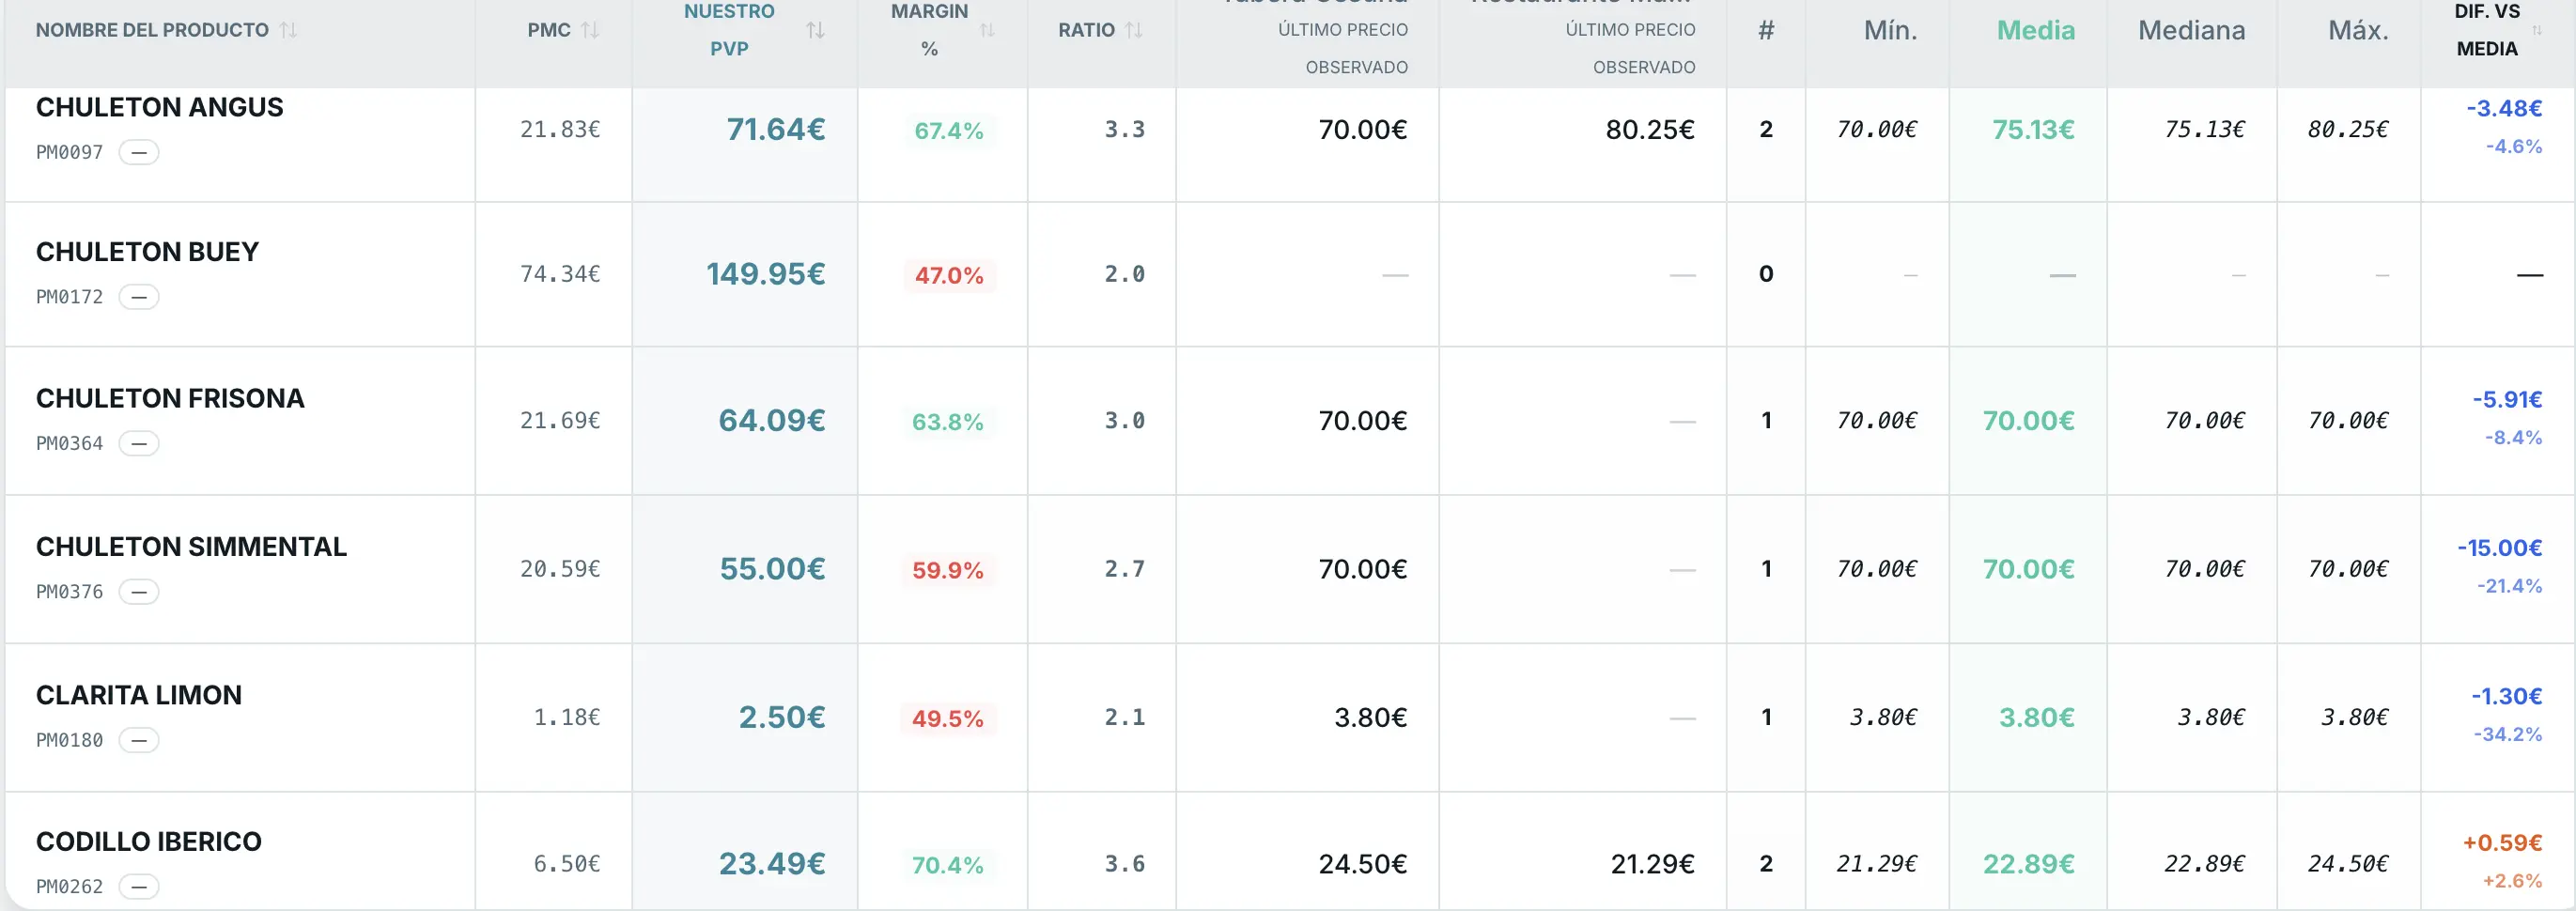Viewport: 2576px width, 911px height.
Task: Click the 74.34€ PMC value
Action: (560, 274)
